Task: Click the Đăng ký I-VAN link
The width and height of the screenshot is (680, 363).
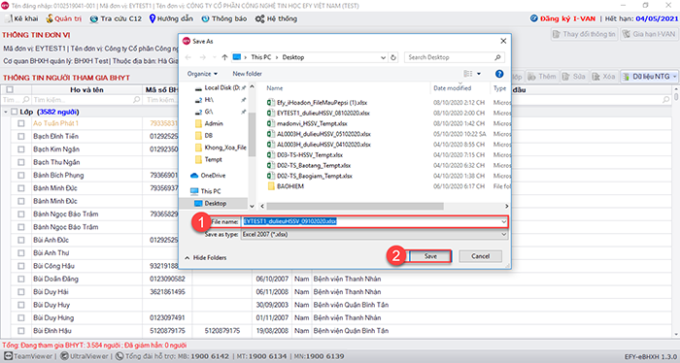Action: coord(562,18)
